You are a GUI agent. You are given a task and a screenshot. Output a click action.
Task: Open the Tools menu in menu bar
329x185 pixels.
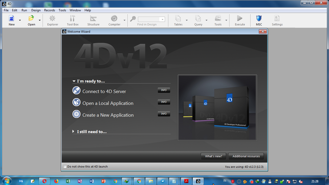coord(62,10)
